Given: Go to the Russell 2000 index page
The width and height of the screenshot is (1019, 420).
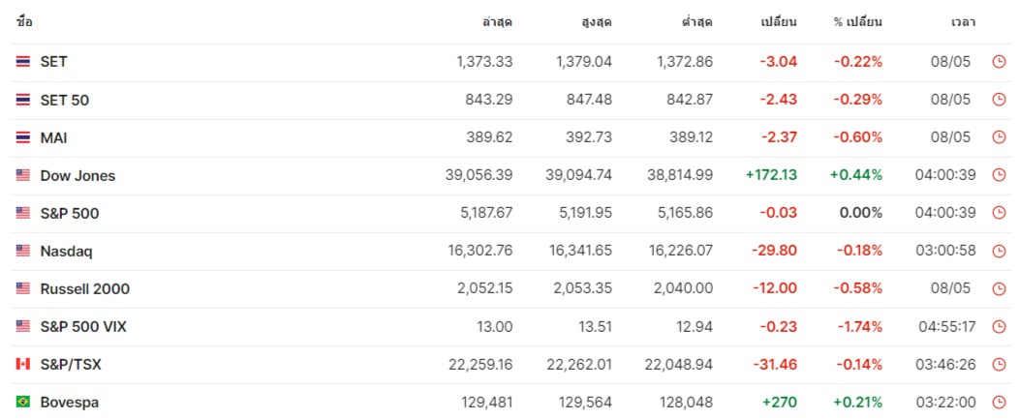Looking at the screenshot, I should (x=84, y=288).
